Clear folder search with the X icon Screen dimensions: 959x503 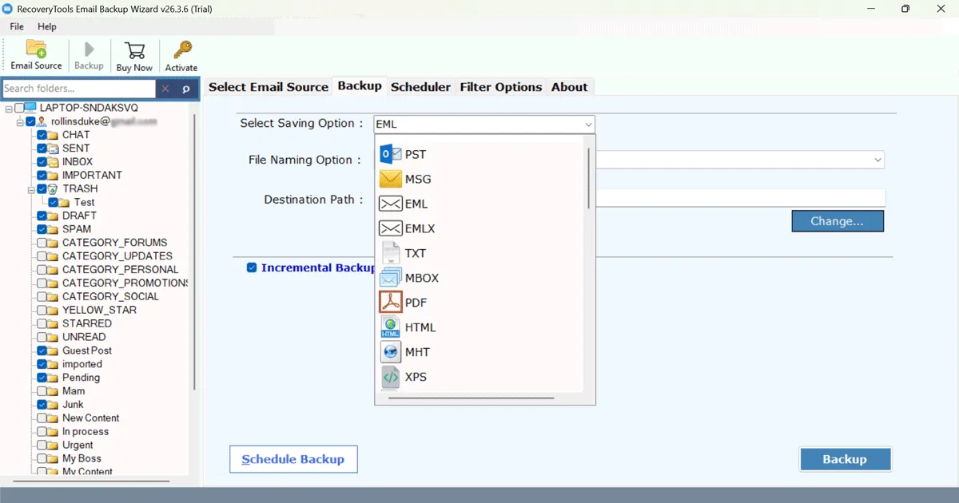tap(165, 89)
